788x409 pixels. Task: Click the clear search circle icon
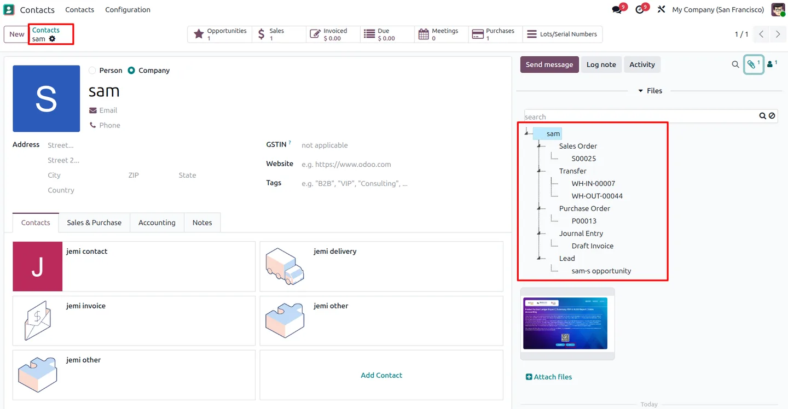(x=772, y=116)
